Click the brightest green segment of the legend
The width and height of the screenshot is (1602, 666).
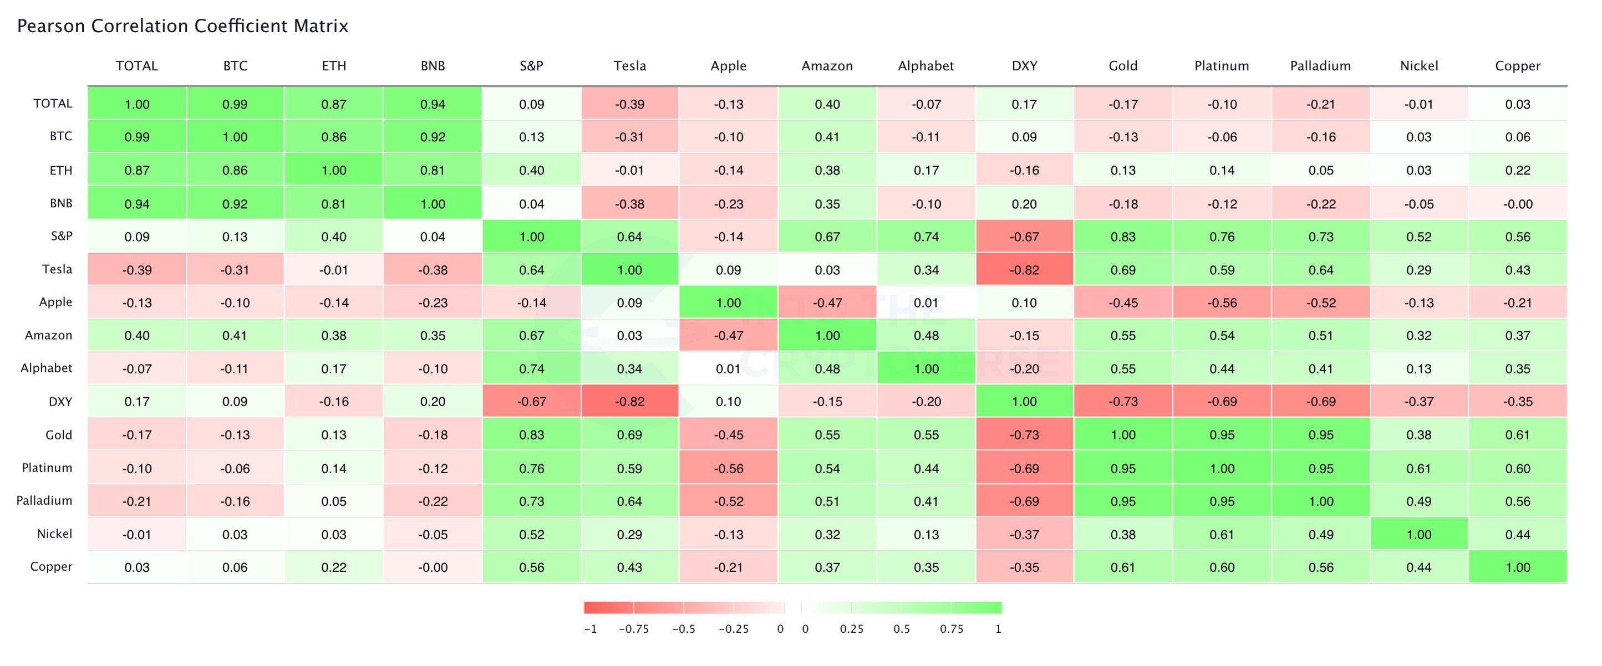[977, 608]
